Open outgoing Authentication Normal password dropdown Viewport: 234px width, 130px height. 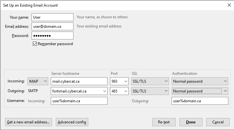point(200,91)
